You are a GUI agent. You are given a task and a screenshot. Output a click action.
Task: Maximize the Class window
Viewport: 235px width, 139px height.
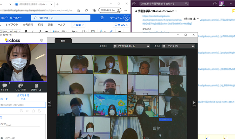185,35
